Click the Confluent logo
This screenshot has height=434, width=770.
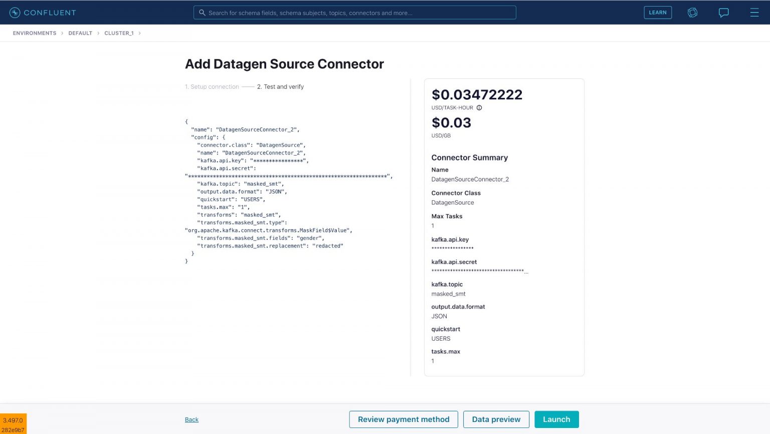coord(43,12)
